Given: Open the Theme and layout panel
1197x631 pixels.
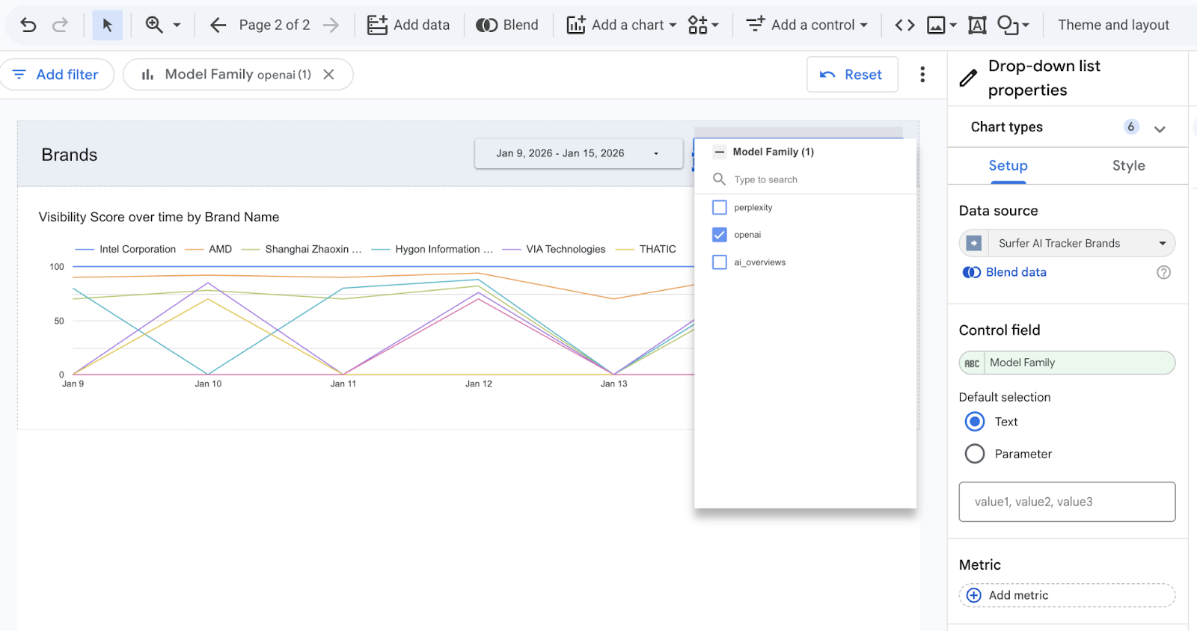Looking at the screenshot, I should (x=1113, y=25).
